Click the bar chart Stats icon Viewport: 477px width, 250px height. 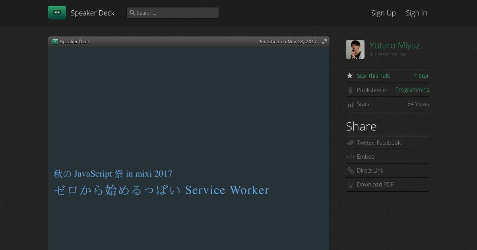350,104
